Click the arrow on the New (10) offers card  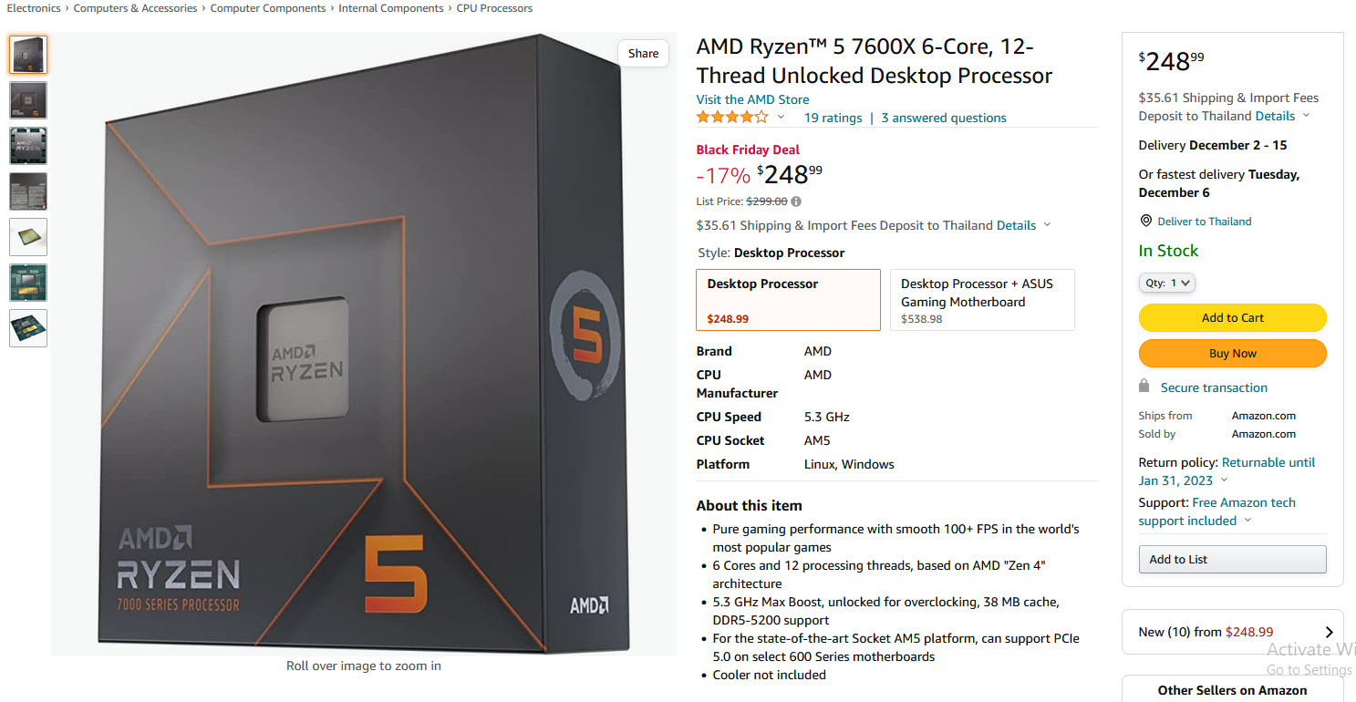pyautogui.click(x=1330, y=631)
